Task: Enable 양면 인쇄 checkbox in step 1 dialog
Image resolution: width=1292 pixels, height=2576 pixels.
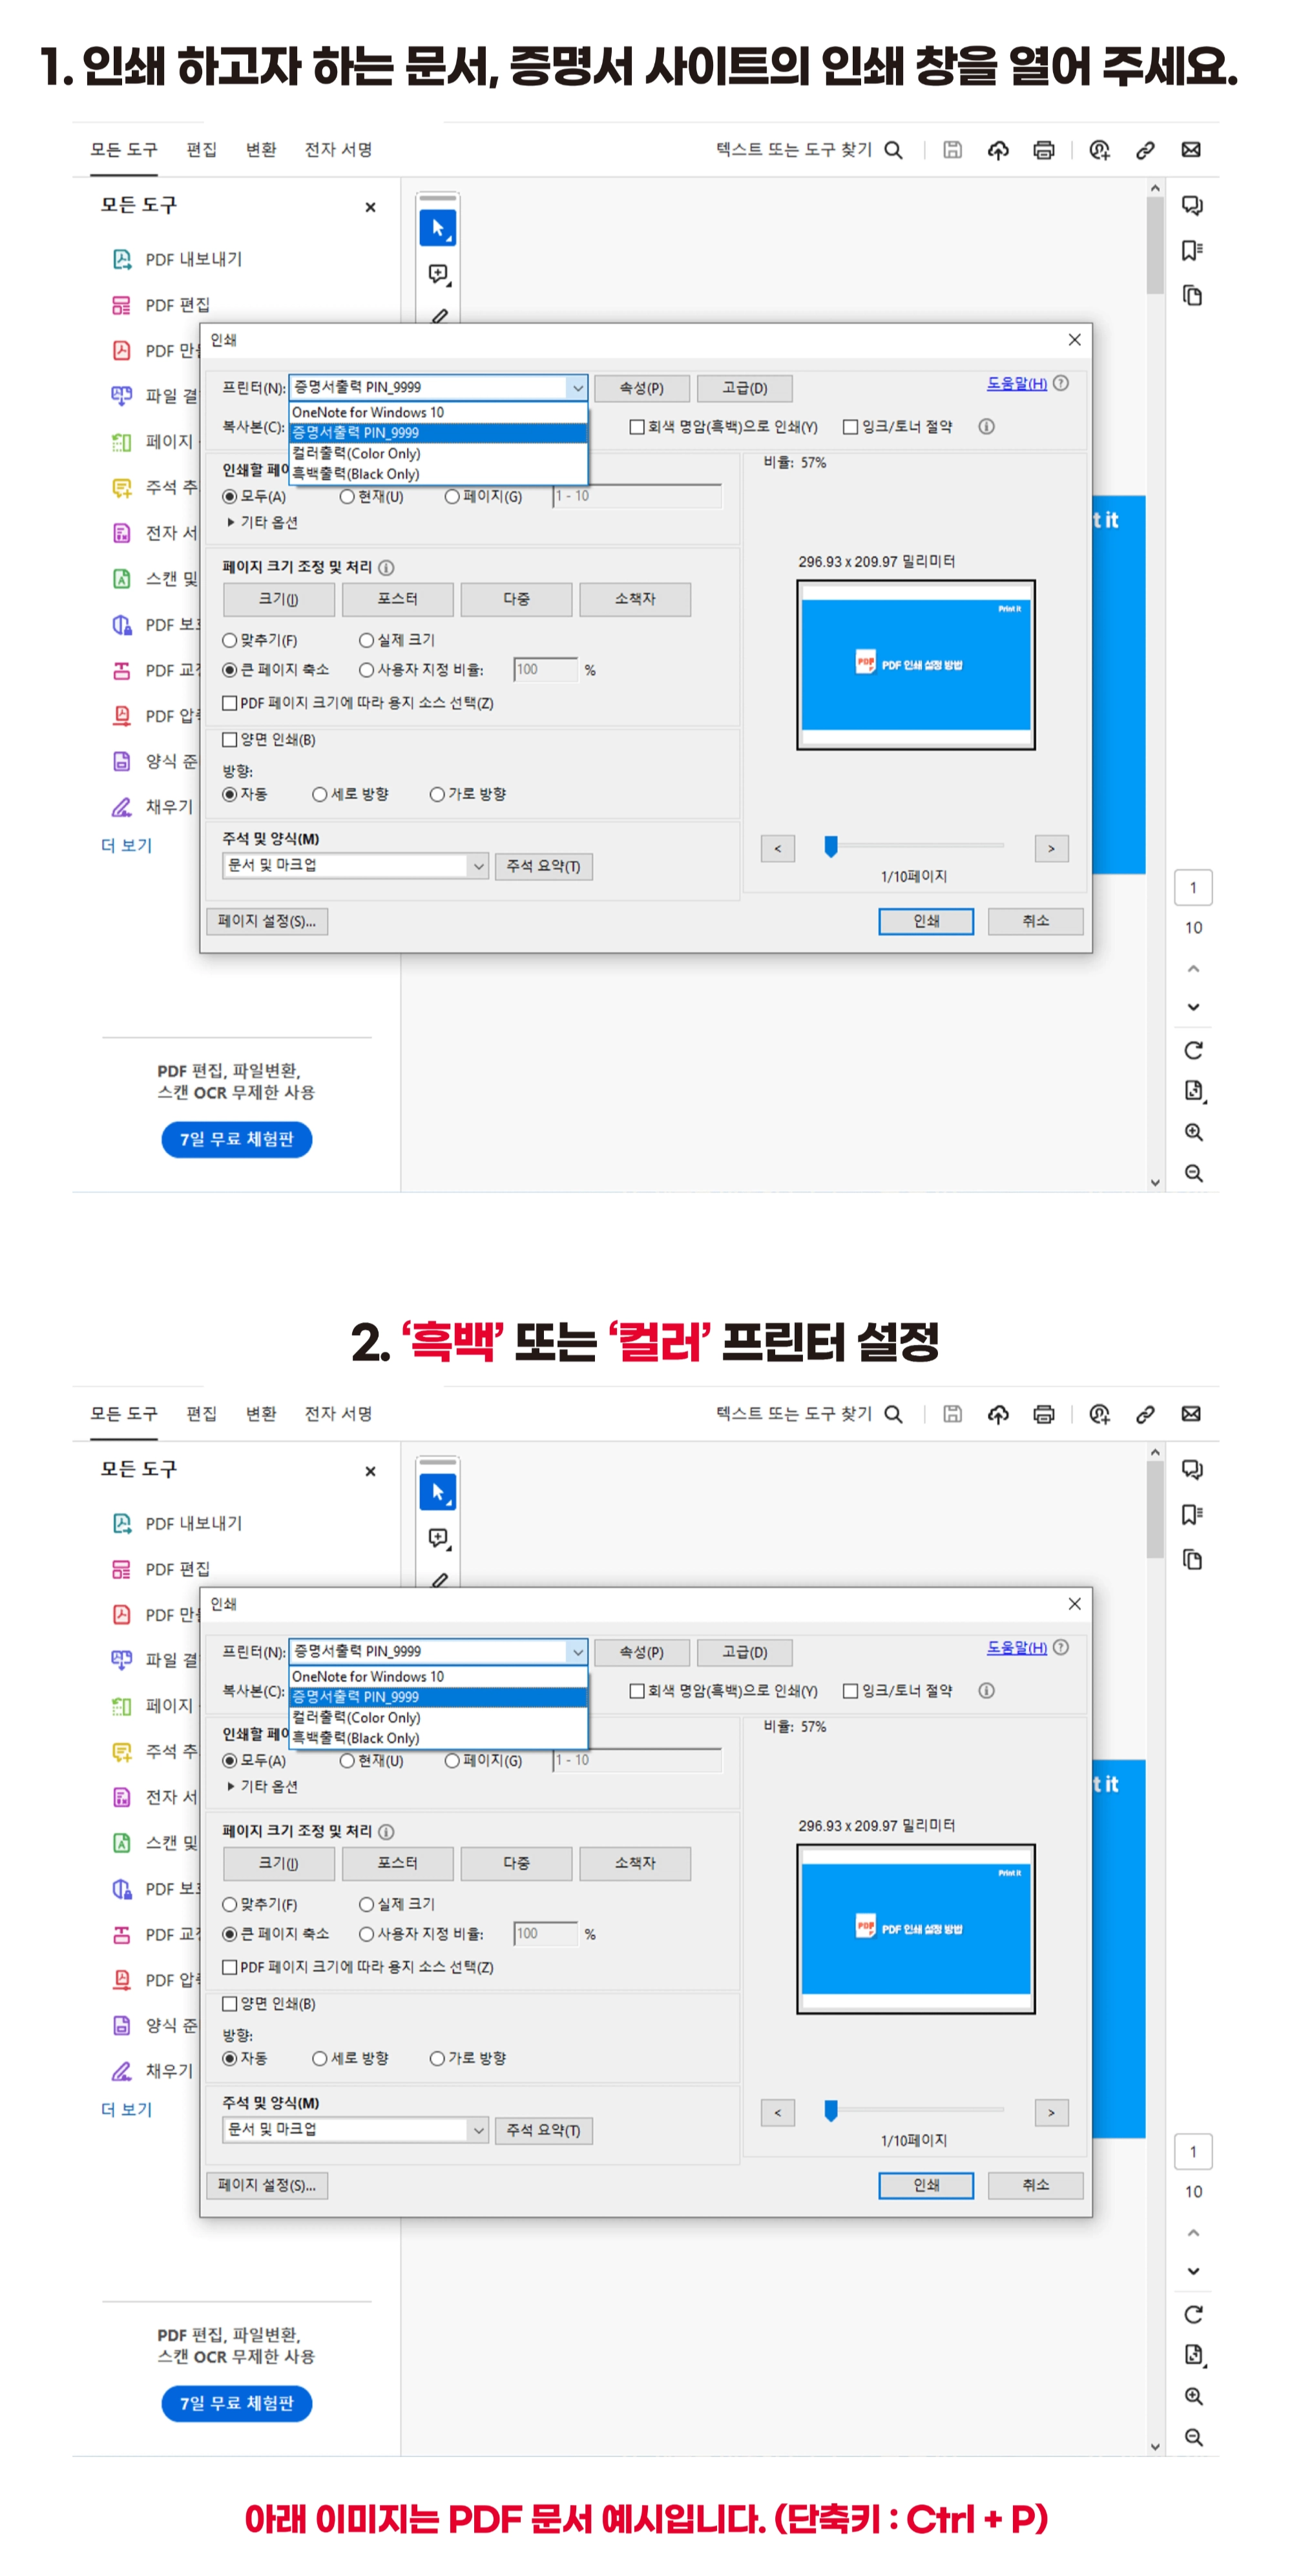Action: [230, 740]
